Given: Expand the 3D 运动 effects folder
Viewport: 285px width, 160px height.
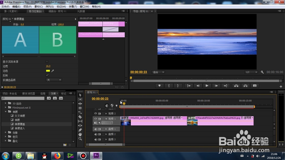Looking at the screenshot, I should [x=5, y=103].
